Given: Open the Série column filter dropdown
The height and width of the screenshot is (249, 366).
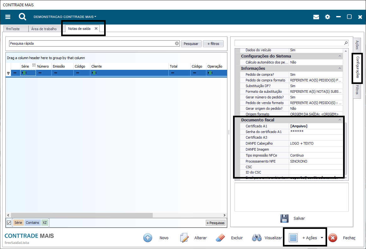Looking at the screenshot, I should [34, 65].
